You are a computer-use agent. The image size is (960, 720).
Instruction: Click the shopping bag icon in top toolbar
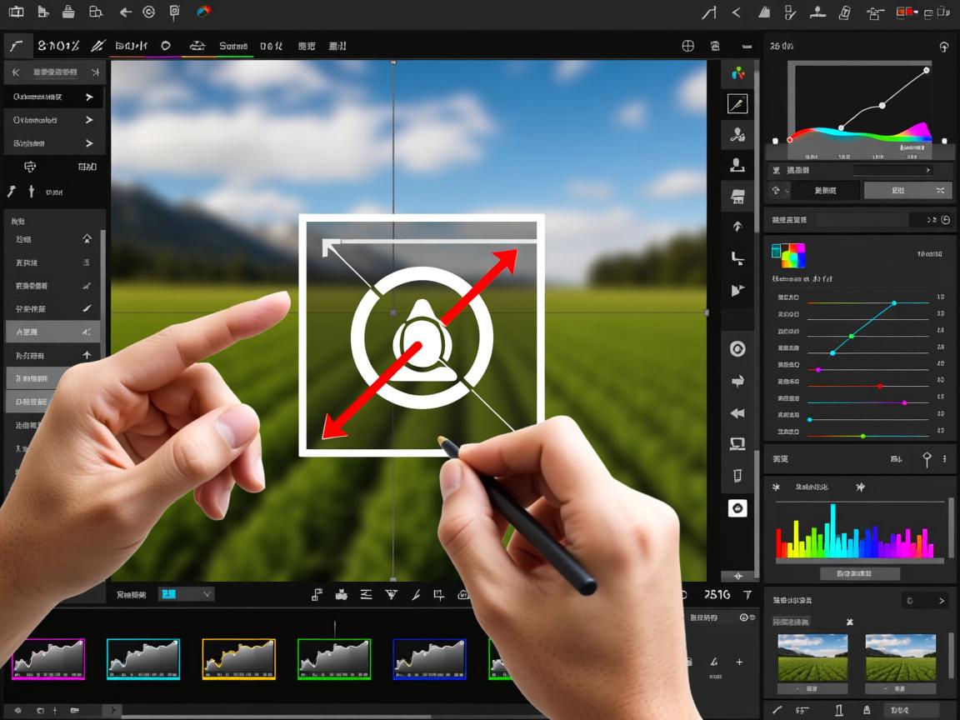(69, 12)
